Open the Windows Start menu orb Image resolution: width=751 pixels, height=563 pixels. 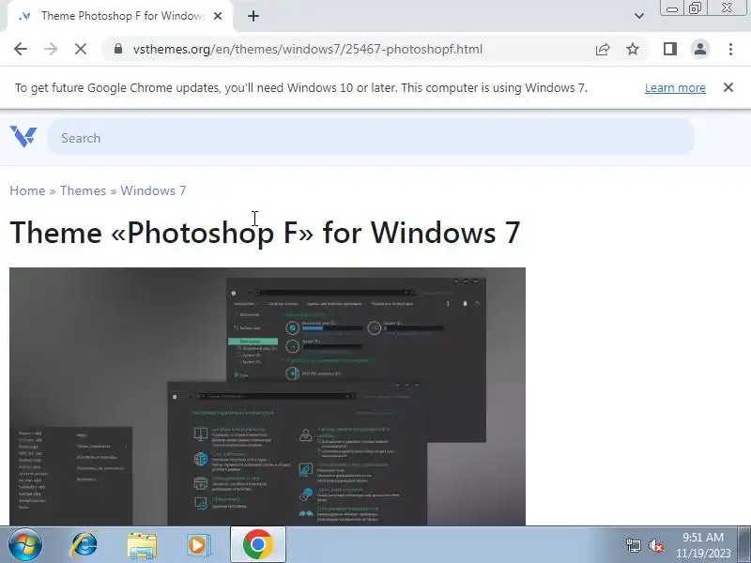coord(25,545)
